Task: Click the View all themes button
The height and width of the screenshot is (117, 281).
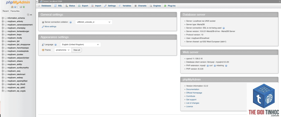Action: [77, 50]
